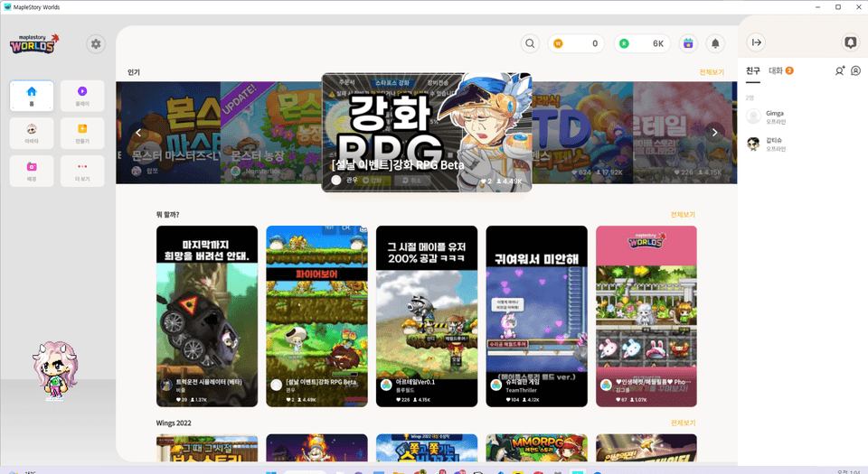868x474 pixels.
Task: Open the 몬스터 농장 UPDATE banner
Action: 271,133
